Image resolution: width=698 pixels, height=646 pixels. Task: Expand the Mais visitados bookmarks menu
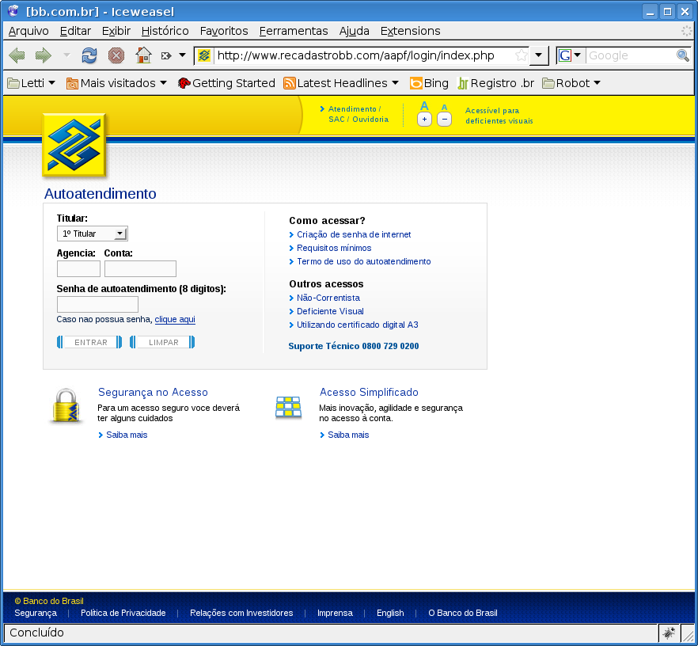click(x=116, y=83)
